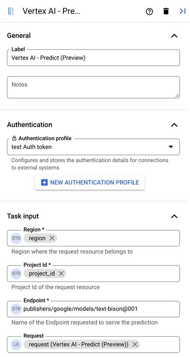This screenshot has height=357, width=190.
Task: Collapse the side panel using arrow icon
Action: pos(183,11)
